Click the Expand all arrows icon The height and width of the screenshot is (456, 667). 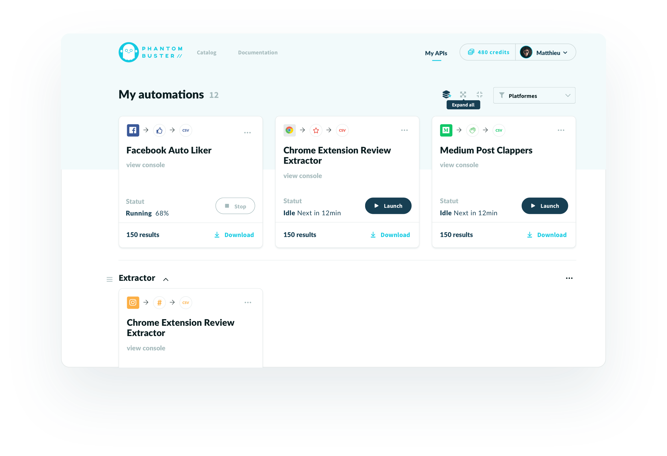[x=463, y=94]
